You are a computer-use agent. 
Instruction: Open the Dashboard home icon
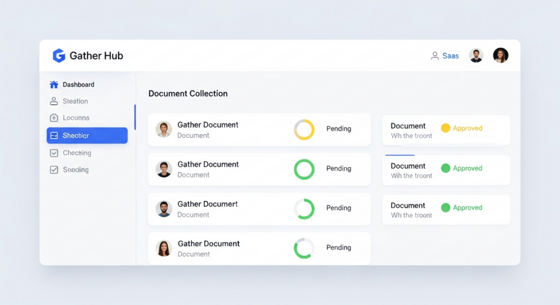[x=54, y=85]
